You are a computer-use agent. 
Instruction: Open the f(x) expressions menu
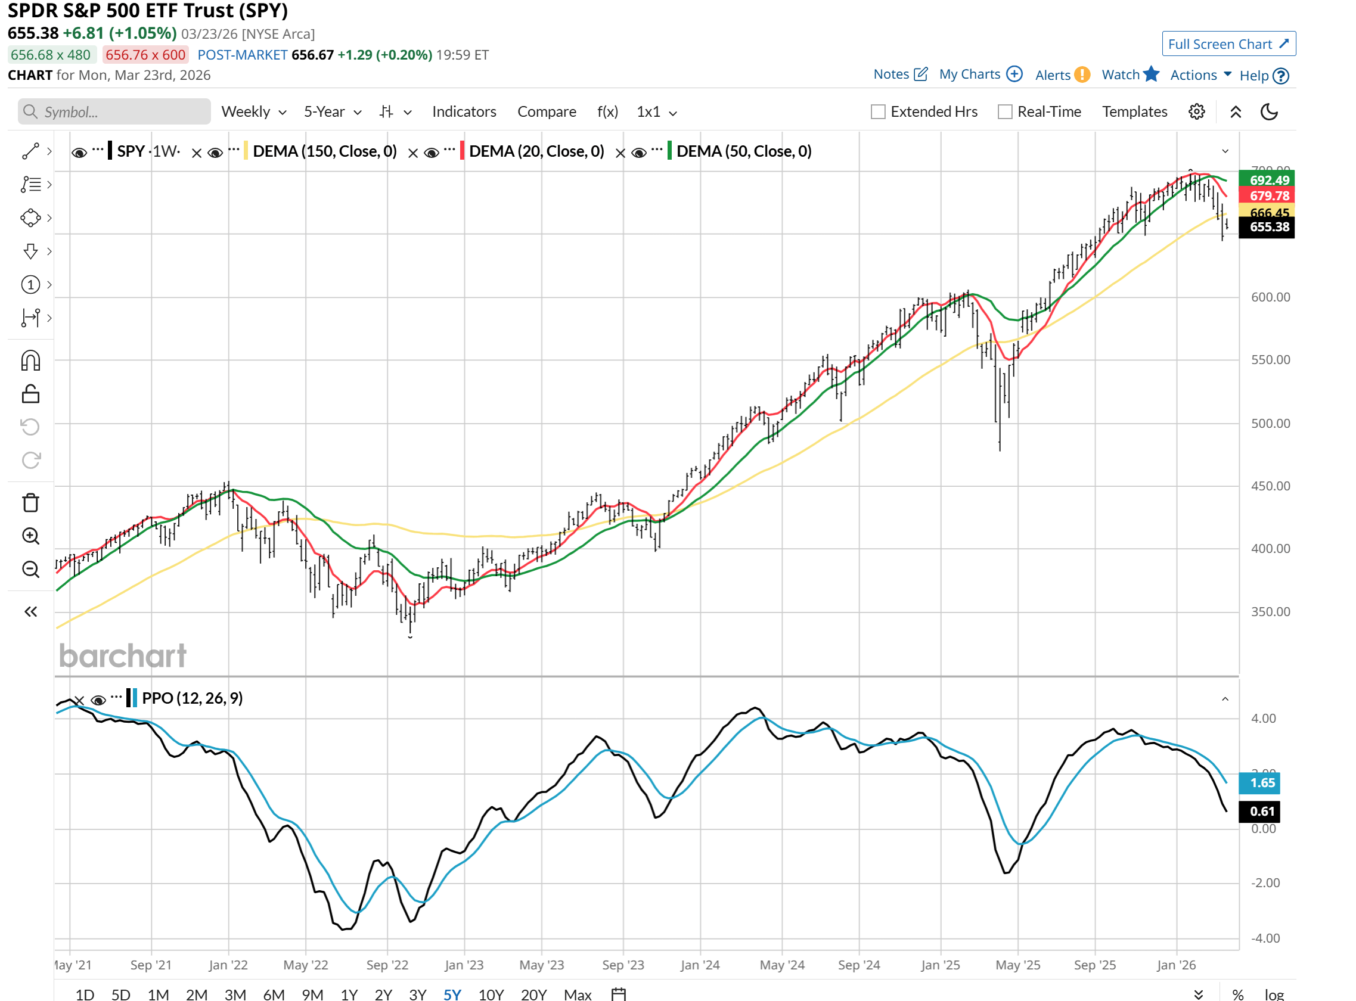pyautogui.click(x=607, y=111)
